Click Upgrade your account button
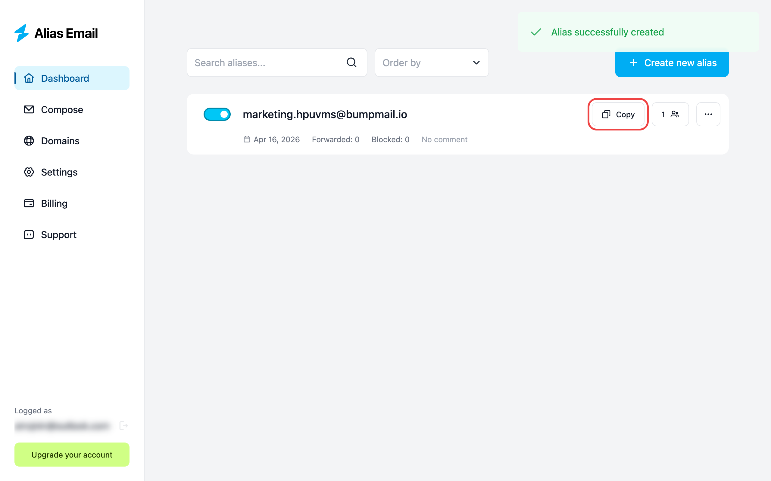Viewport: 771px width, 481px height. click(72, 455)
